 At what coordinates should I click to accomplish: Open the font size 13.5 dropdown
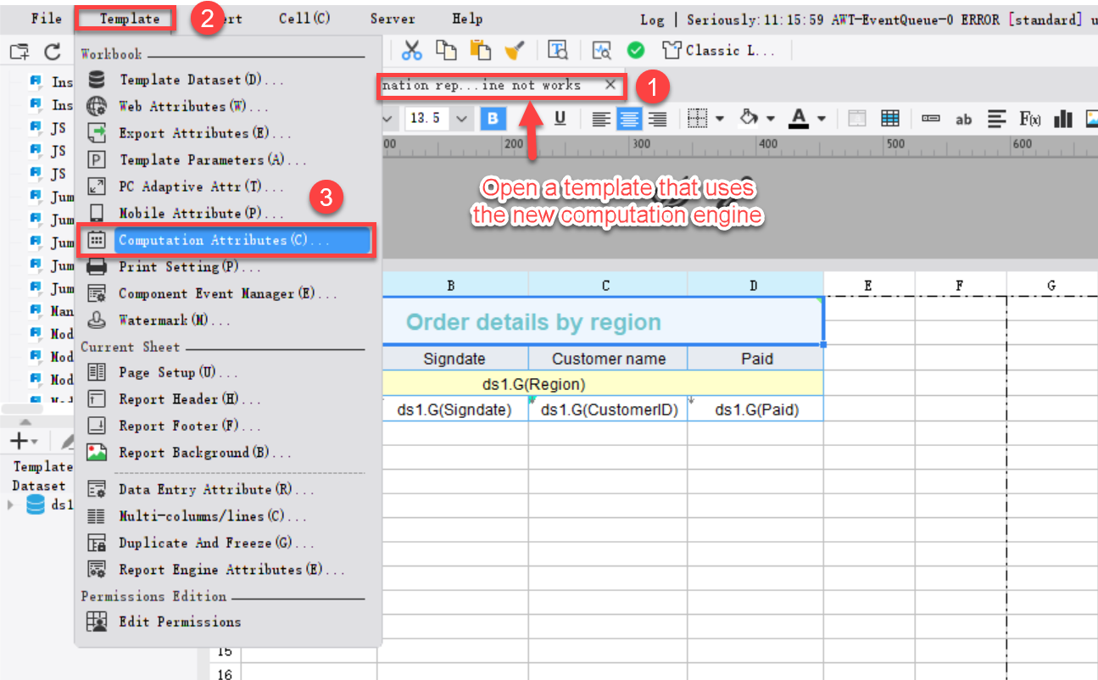[462, 119]
